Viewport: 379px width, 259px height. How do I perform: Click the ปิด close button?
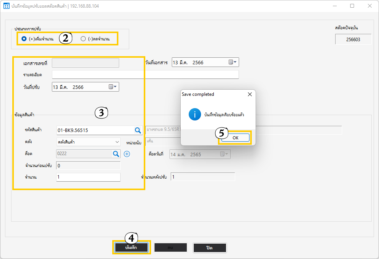point(209,248)
